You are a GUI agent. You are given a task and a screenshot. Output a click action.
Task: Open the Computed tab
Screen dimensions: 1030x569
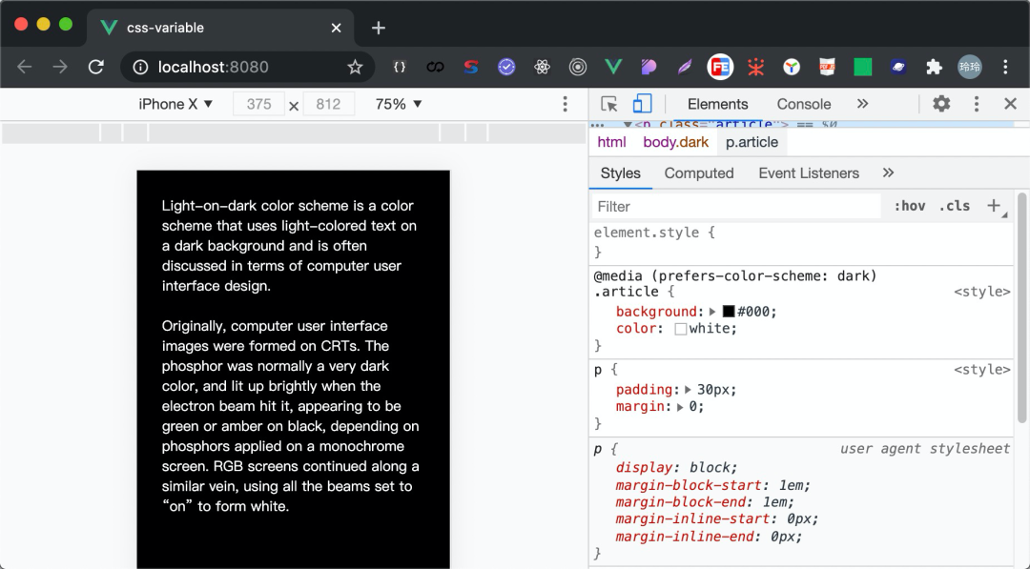tap(699, 173)
